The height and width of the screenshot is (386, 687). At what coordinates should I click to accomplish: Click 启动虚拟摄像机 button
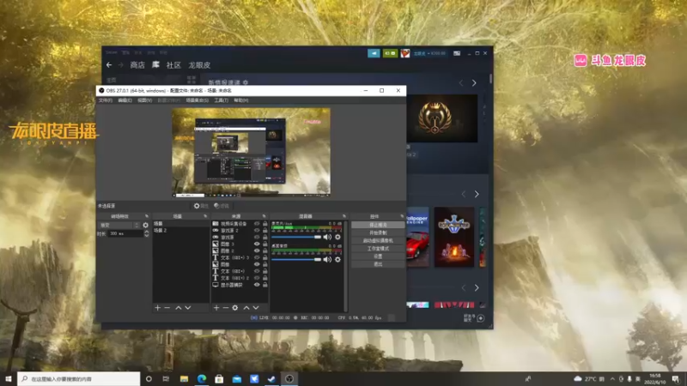tap(378, 241)
